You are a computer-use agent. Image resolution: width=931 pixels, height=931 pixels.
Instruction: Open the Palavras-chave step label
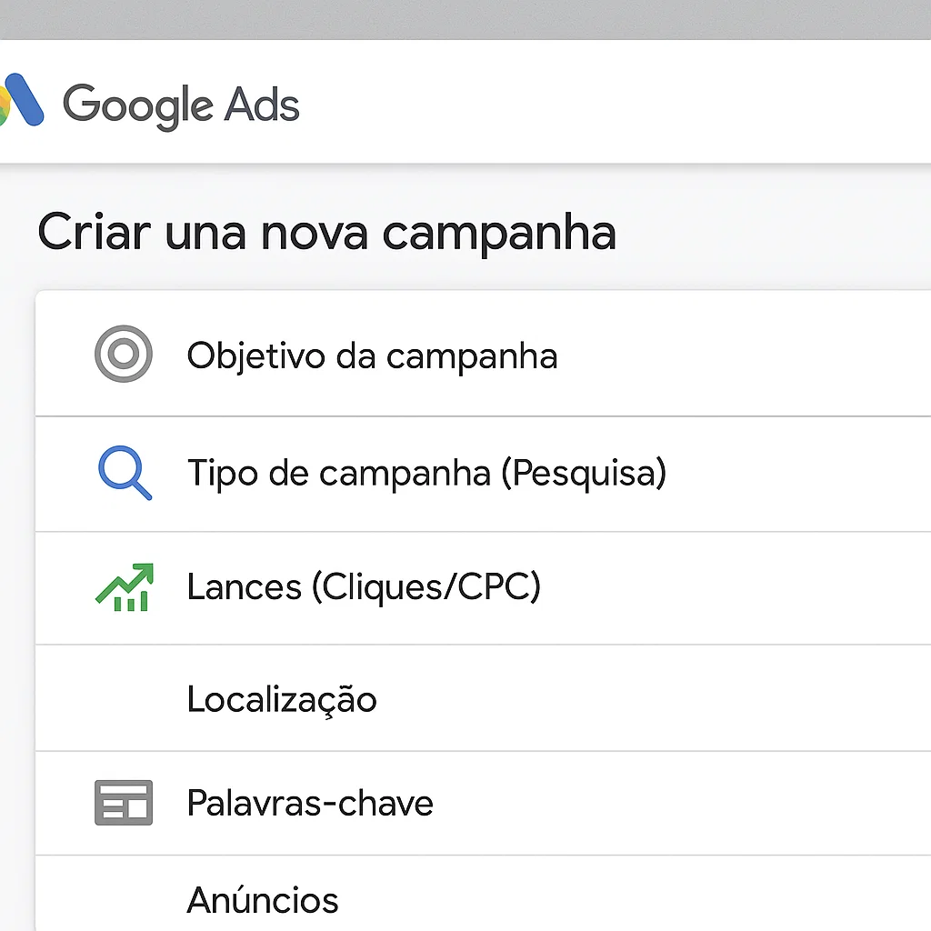pos(310,803)
